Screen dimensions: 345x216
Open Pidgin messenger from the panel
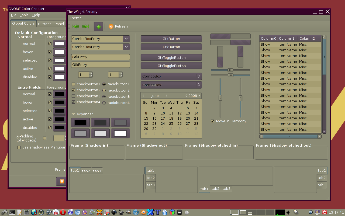pyautogui.click(x=84, y=212)
